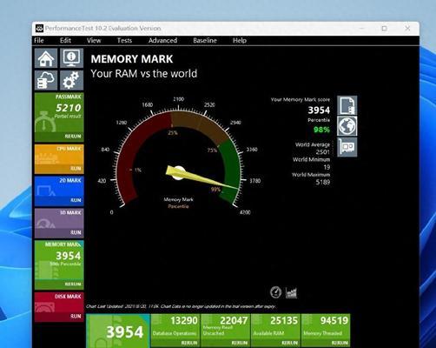Open the Baseline menu
This screenshot has width=436, height=348.
(x=205, y=40)
